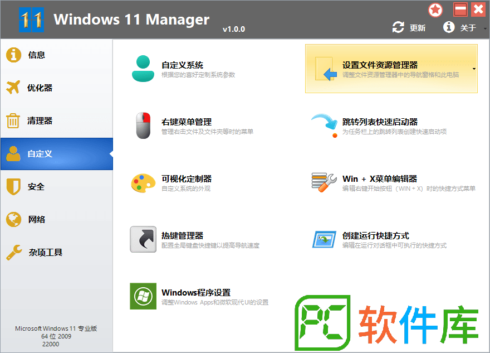Click the build number 22000 text
The width and height of the screenshot is (490, 353).
coord(51,344)
